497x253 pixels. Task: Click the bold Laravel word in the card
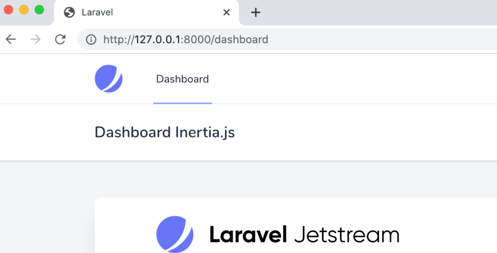click(x=248, y=235)
